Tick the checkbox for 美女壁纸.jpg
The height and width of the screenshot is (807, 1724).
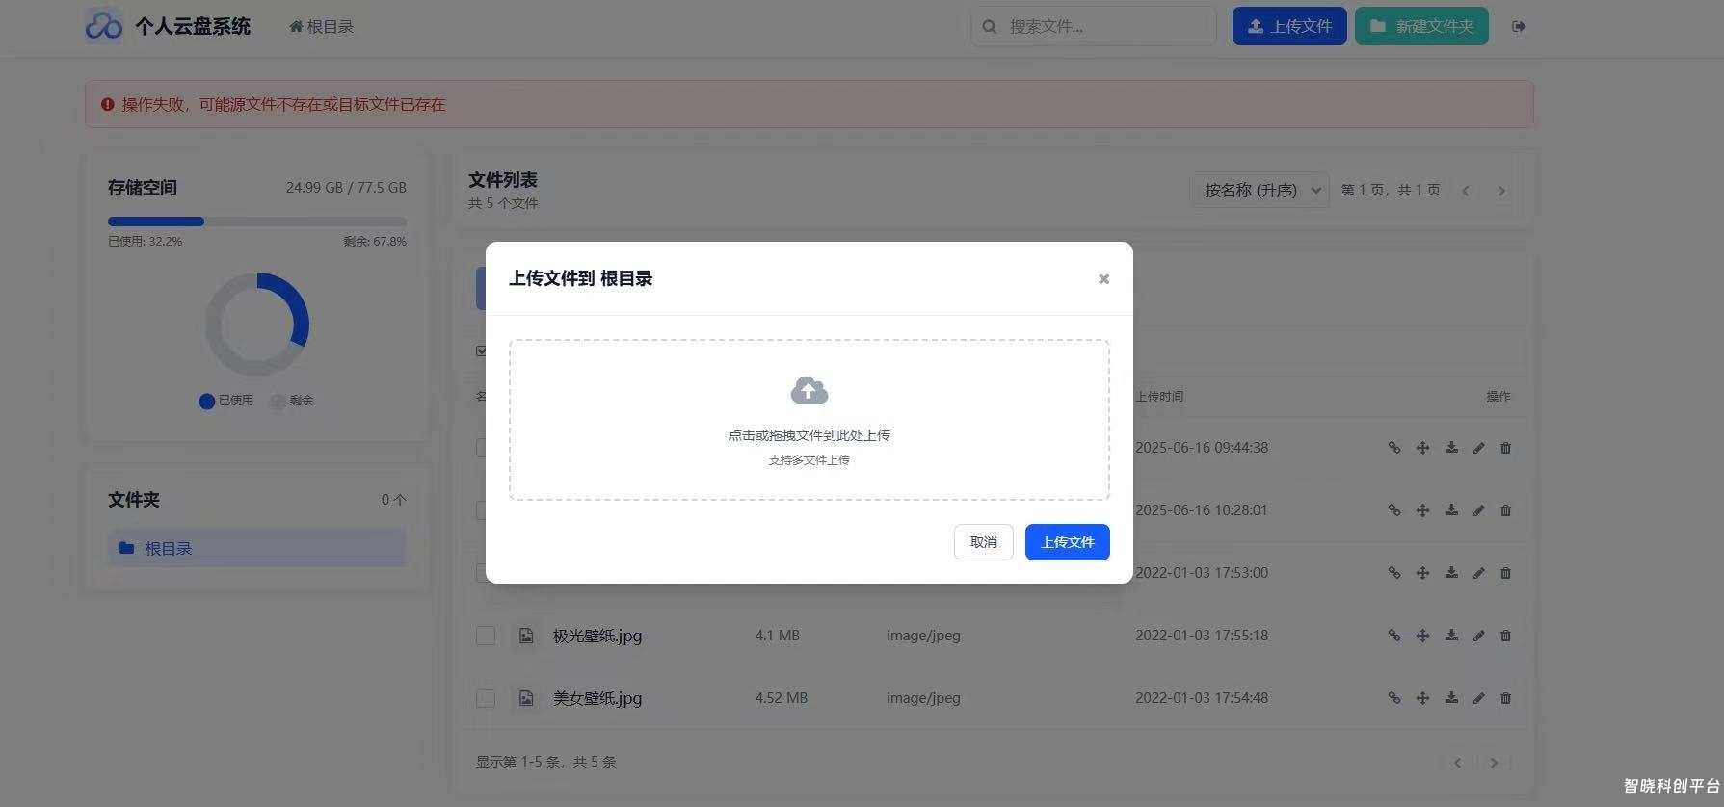pyautogui.click(x=486, y=698)
